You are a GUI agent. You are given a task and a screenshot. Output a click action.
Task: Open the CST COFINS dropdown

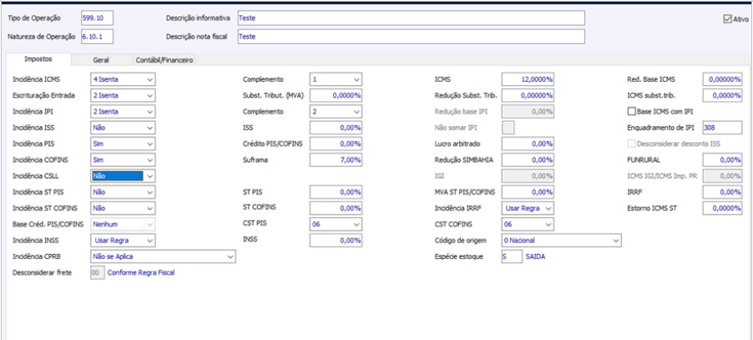528,224
